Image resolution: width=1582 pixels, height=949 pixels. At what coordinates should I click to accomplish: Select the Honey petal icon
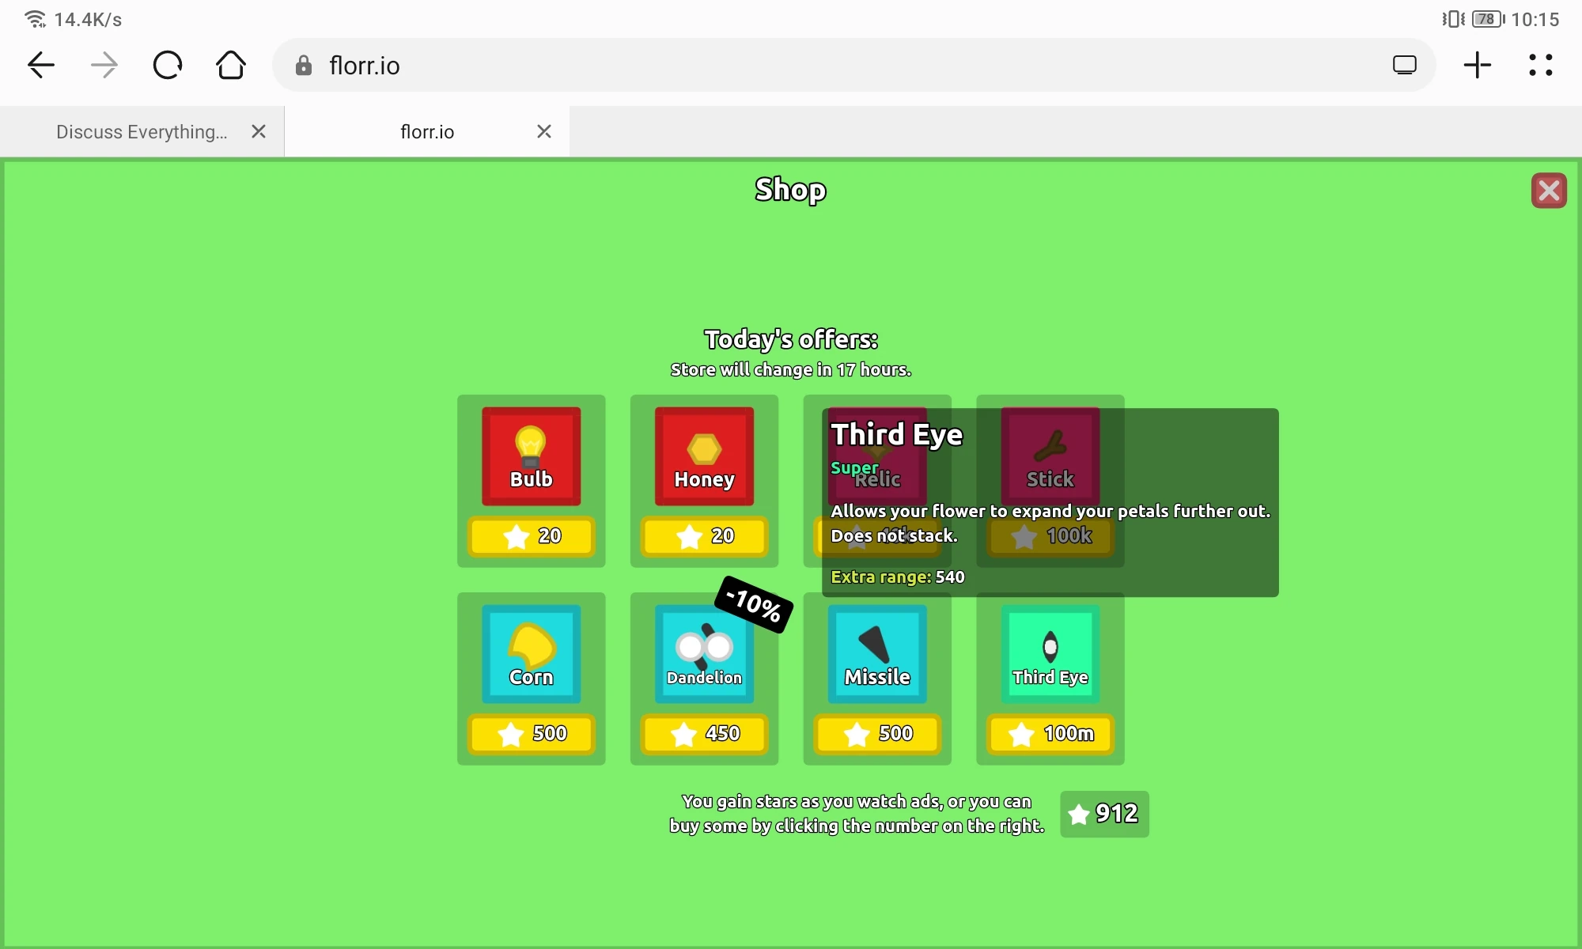point(704,456)
